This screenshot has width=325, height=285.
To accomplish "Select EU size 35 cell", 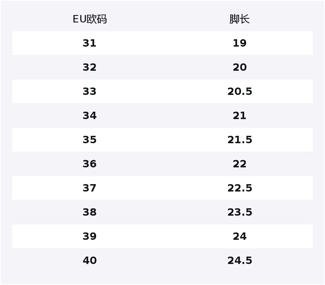I will 90,140.
